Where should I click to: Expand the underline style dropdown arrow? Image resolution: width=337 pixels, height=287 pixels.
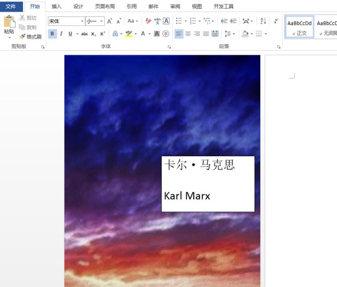pyautogui.click(x=77, y=34)
